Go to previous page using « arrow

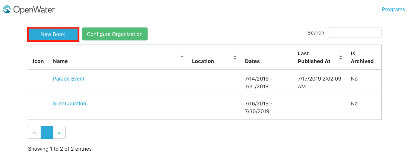pyautogui.click(x=35, y=132)
